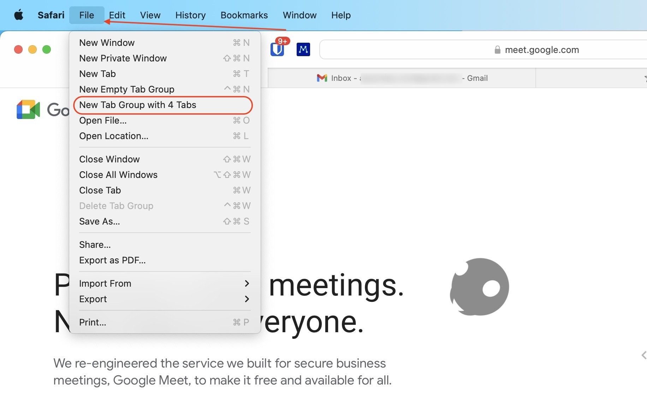Click the Apple logo menu
The image size is (647, 394).
click(19, 15)
